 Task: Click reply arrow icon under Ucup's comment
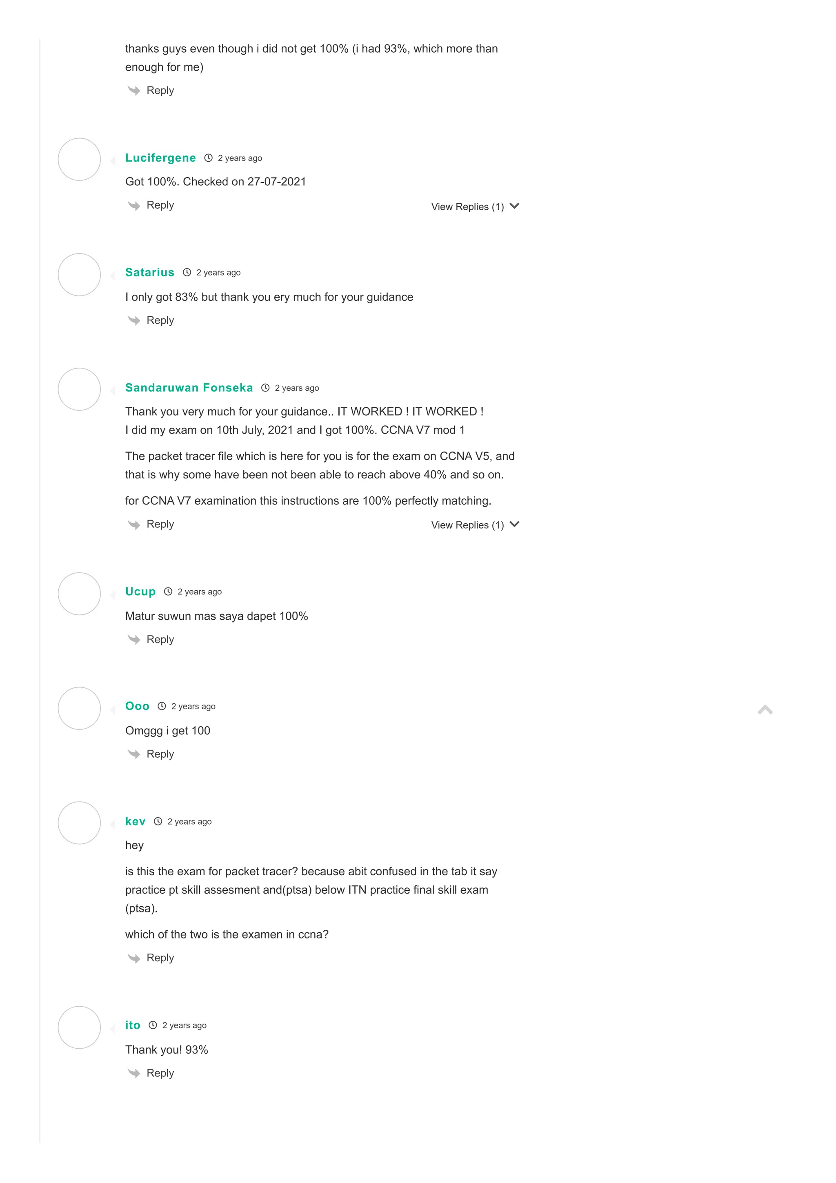pos(134,639)
